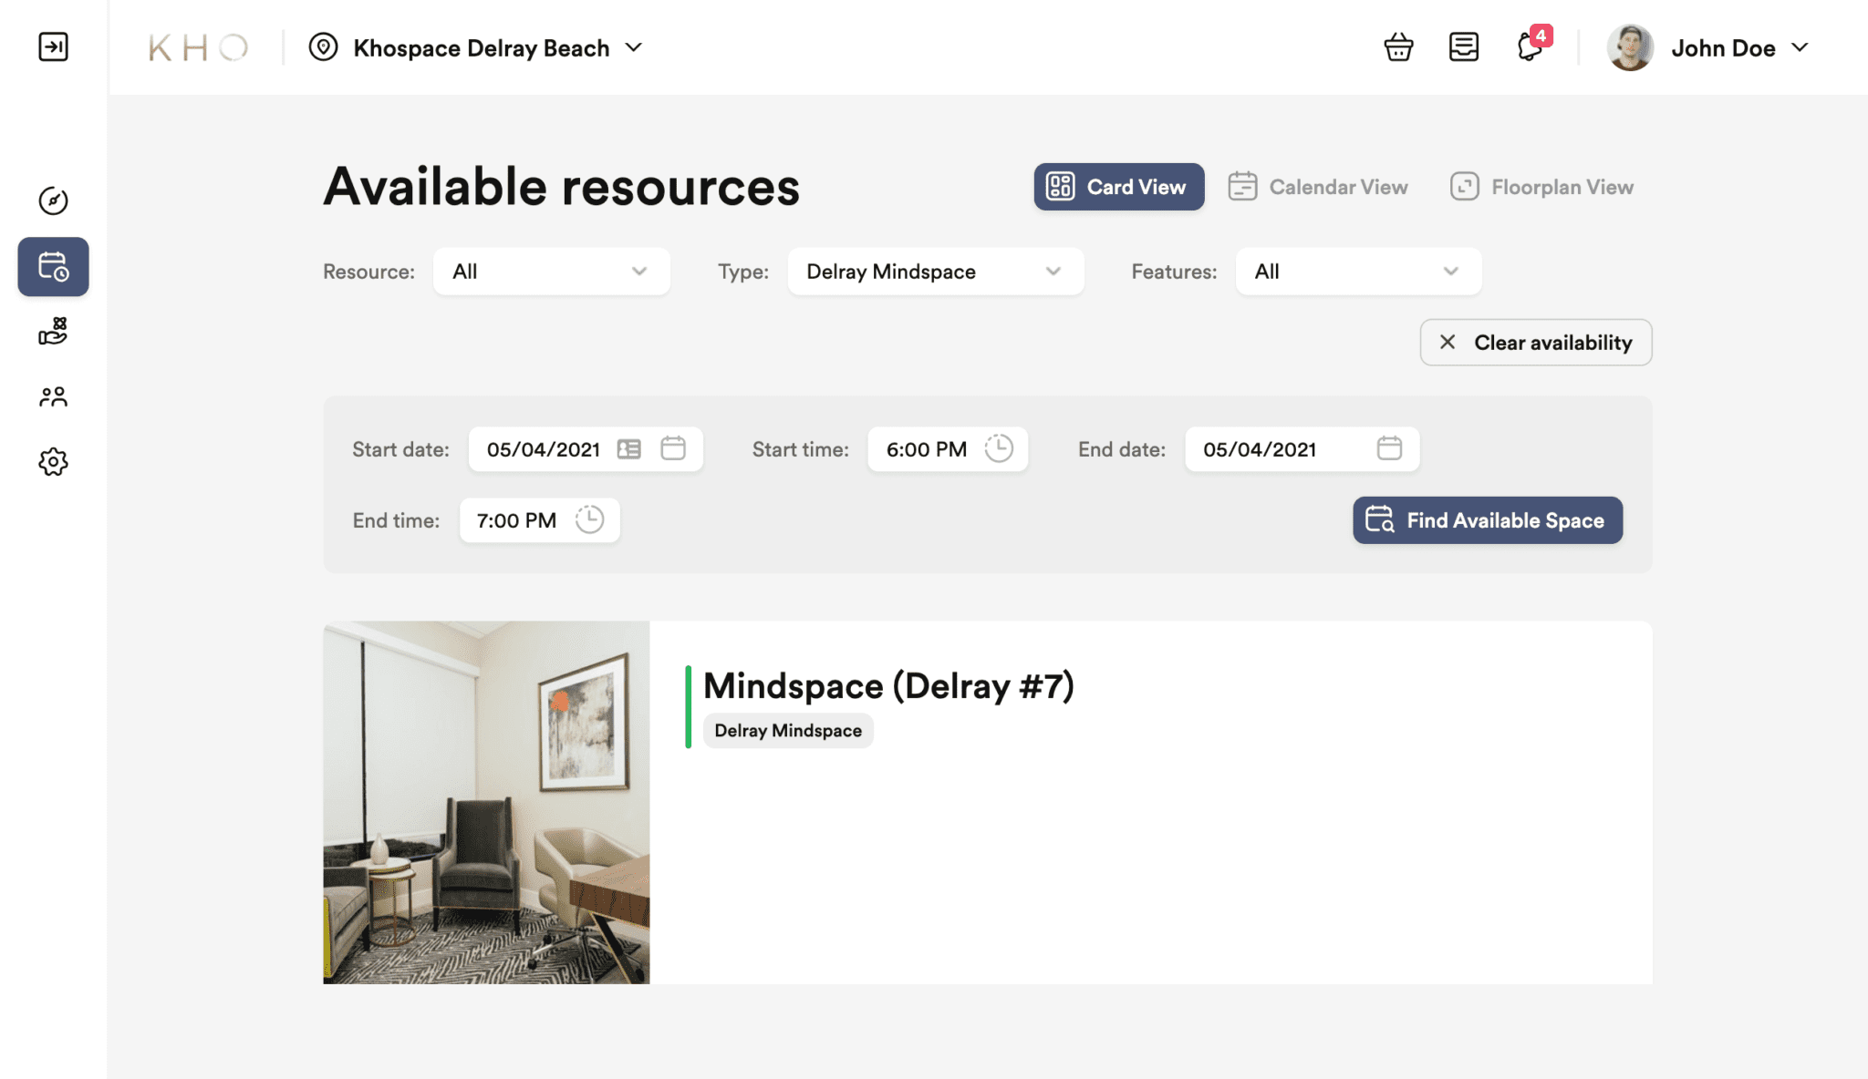Image resolution: width=1868 pixels, height=1079 pixels.
Task: Switch to Card View
Action: (x=1118, y=187)
